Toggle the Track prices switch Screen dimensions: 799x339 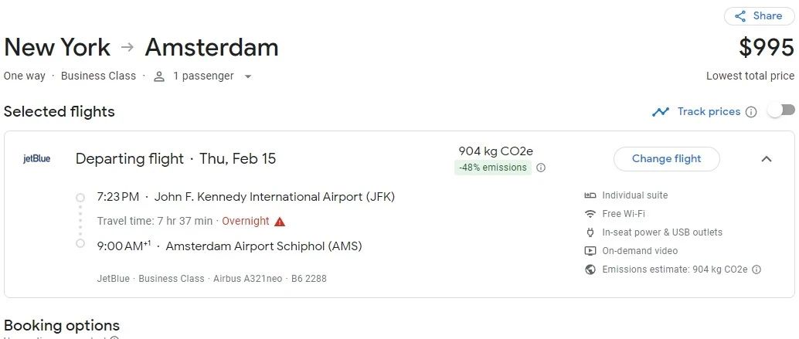(780, 110)
